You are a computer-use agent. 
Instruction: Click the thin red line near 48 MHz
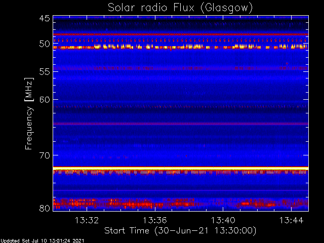pos(181,34)
